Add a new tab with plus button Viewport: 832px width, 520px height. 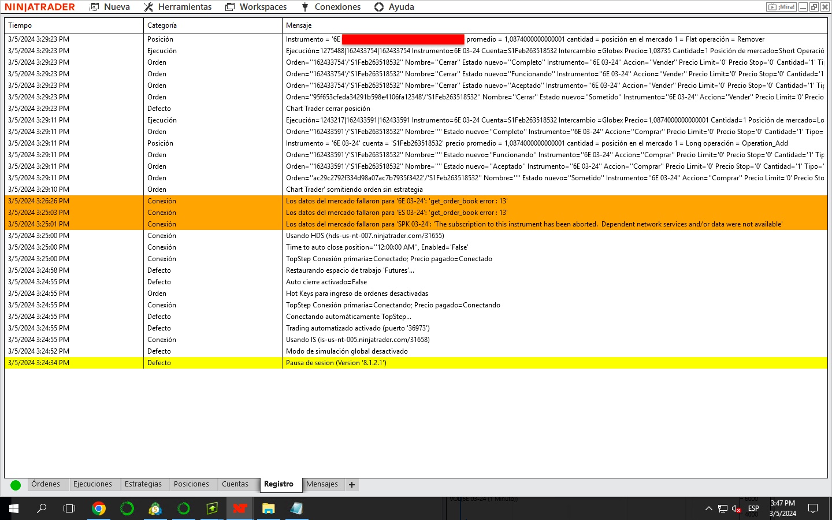pos(352,485)
